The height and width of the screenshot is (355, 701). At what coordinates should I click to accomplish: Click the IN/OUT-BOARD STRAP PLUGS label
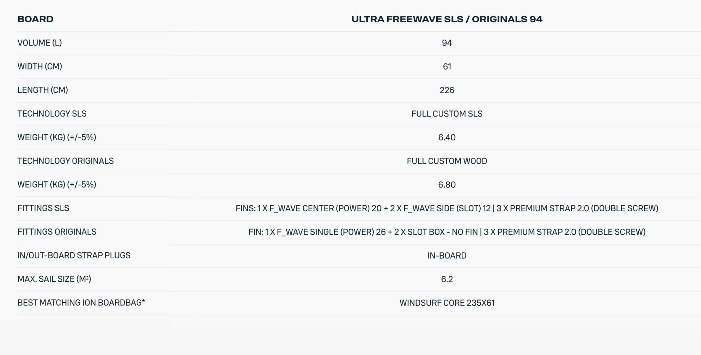pos(74,256)
